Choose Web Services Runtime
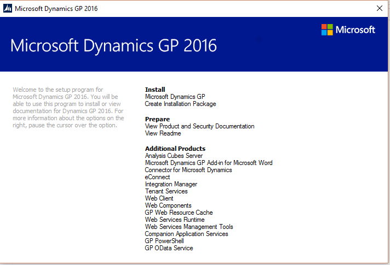 [x=175, y=220]
